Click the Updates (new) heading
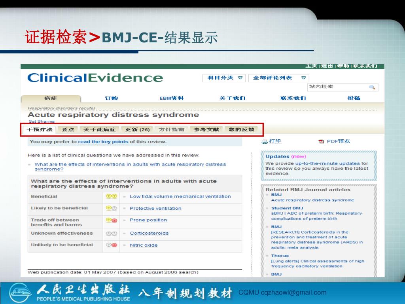The height and width of the screenshot is (304, 405). (286, 156)
